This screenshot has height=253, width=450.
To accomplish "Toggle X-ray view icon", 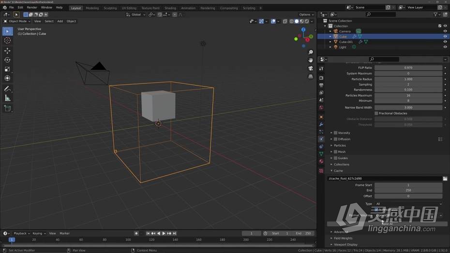I will pos(285,21).
